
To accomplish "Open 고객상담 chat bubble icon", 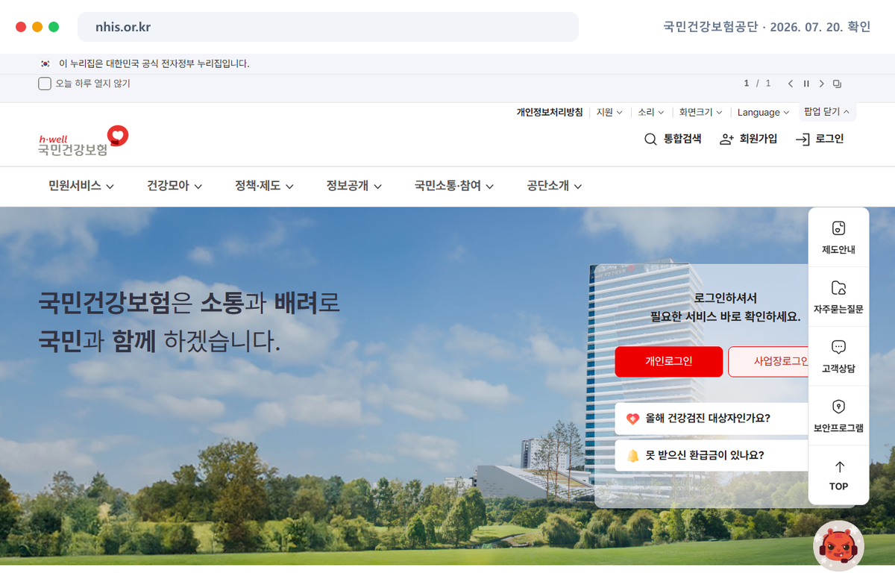I will pyautogui.click(x=838, y=347).
